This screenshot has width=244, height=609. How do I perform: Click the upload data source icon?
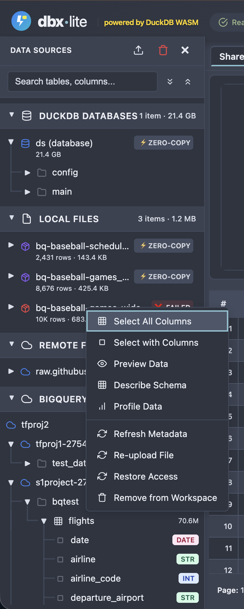[138, 50]
